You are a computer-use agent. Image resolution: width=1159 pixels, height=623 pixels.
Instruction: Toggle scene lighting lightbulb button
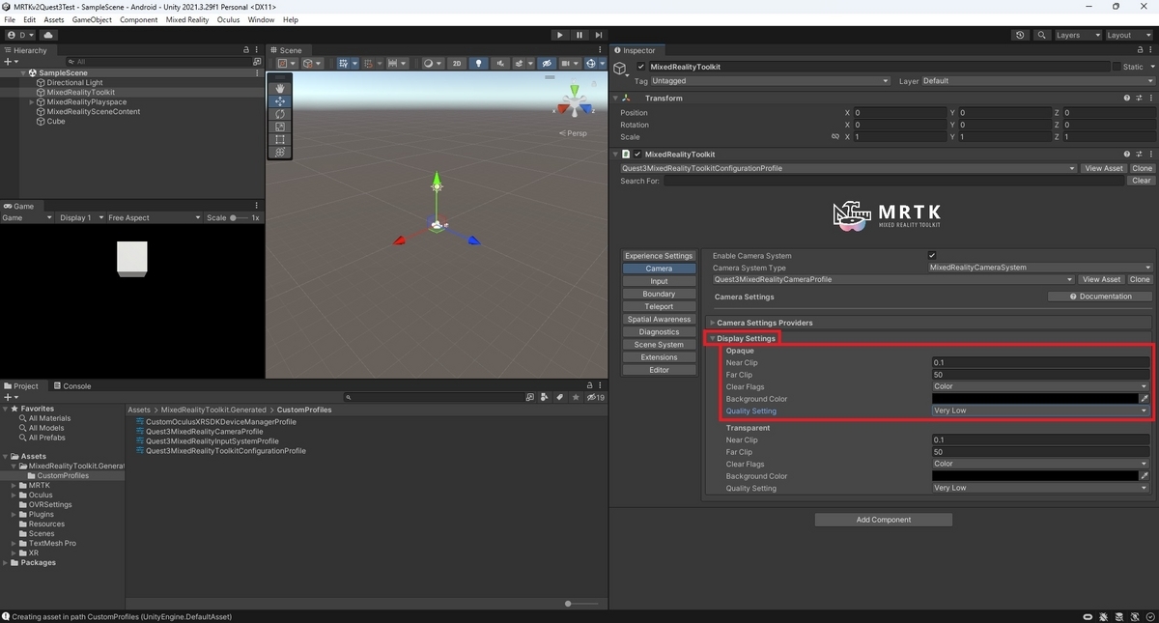[x=478, y=64]
